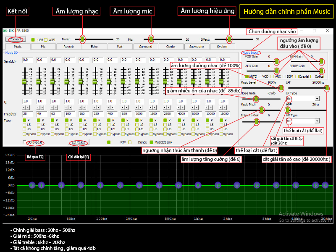Click the VOD Gain slider handle
The image size is (336, 252).
(277, 61)
